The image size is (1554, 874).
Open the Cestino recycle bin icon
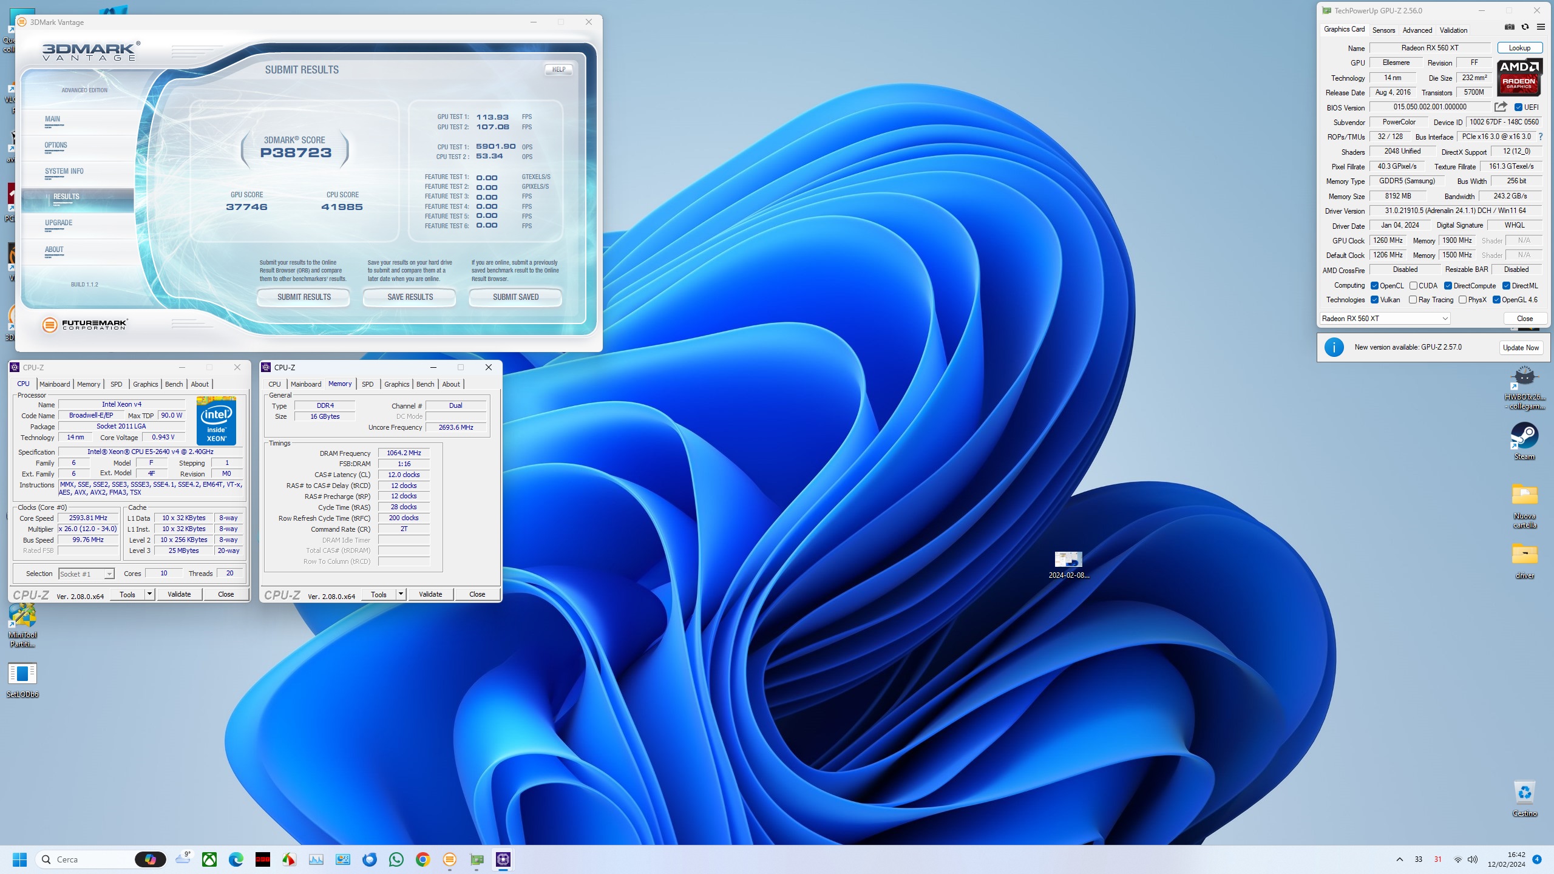(x=1524, y=798)
